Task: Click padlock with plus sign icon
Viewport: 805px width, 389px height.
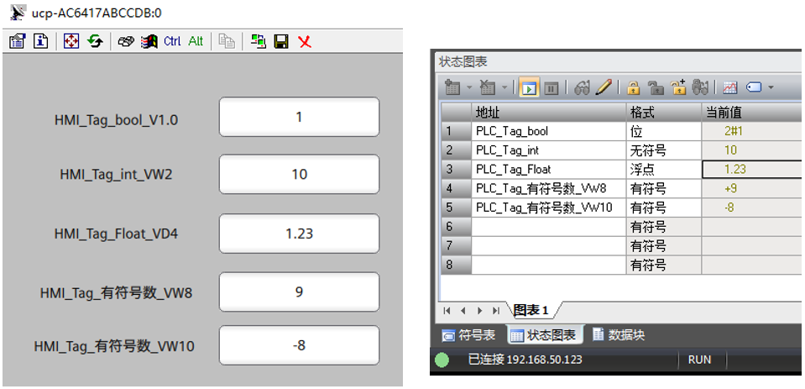Action: click(679, 88)
